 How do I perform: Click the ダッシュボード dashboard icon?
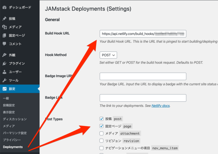coord(4,7)
